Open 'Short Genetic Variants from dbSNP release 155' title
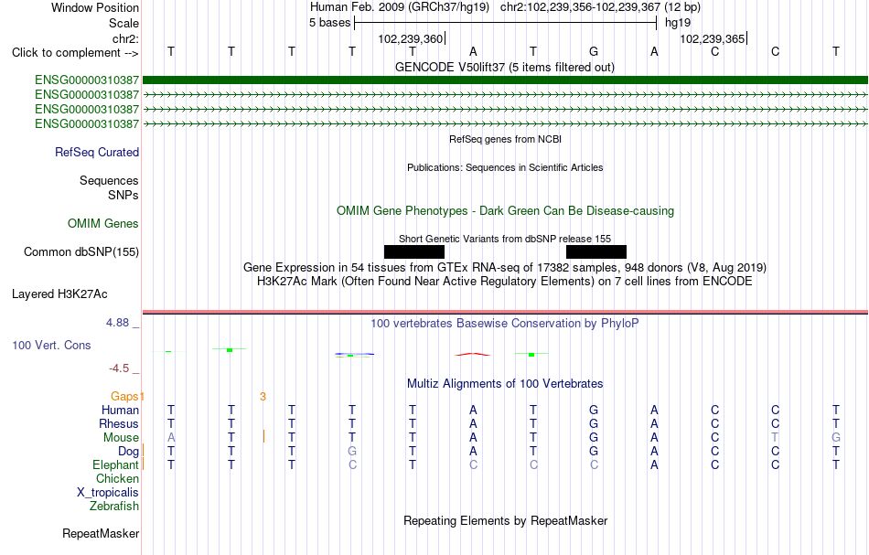This screenshot has width=869, height=555. 505,239
